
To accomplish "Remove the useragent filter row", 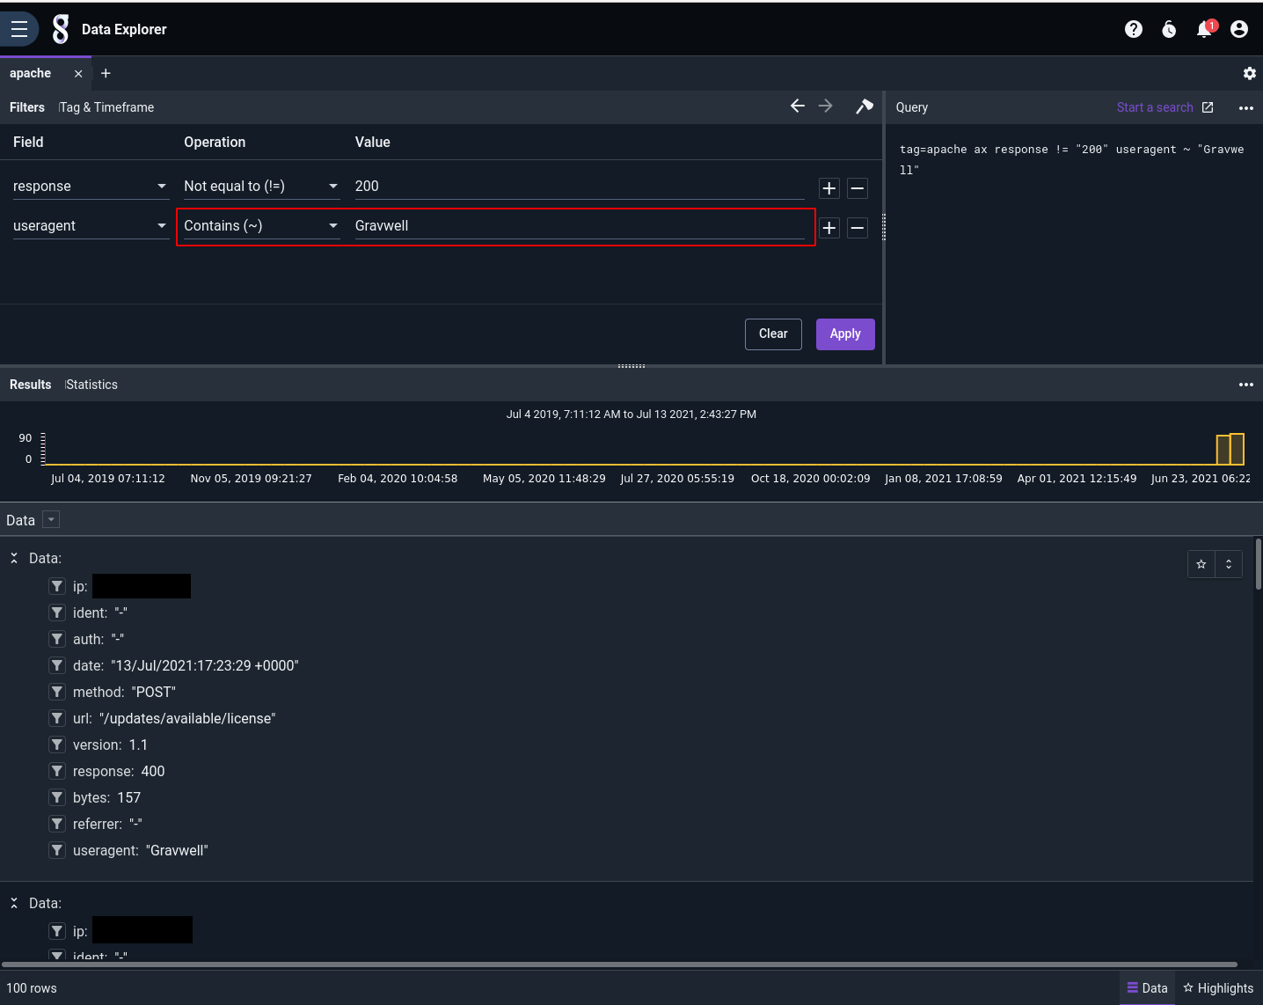I will click(858, 228).
